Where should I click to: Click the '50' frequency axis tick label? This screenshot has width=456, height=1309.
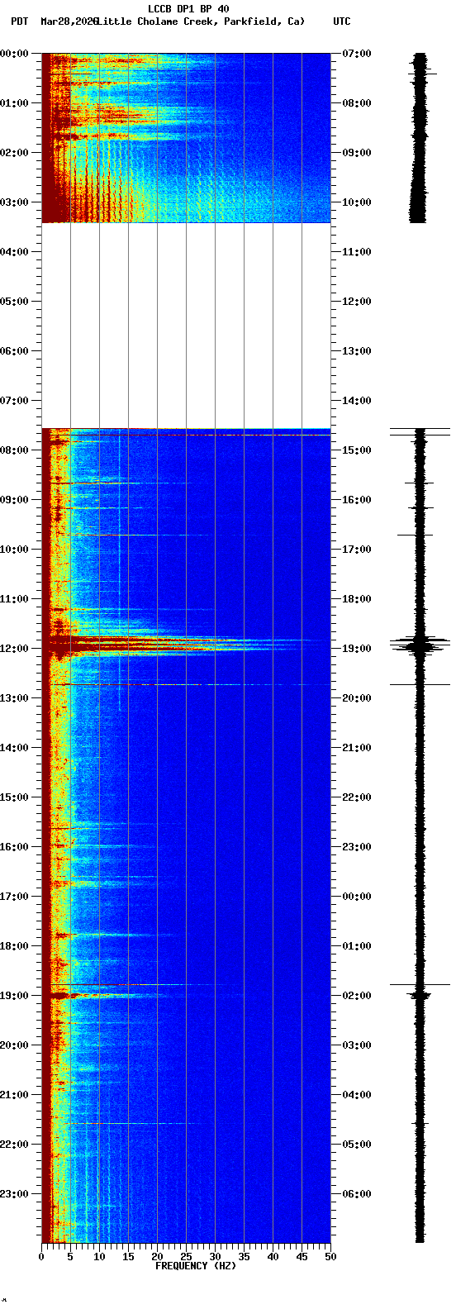tap(330, 1257)
